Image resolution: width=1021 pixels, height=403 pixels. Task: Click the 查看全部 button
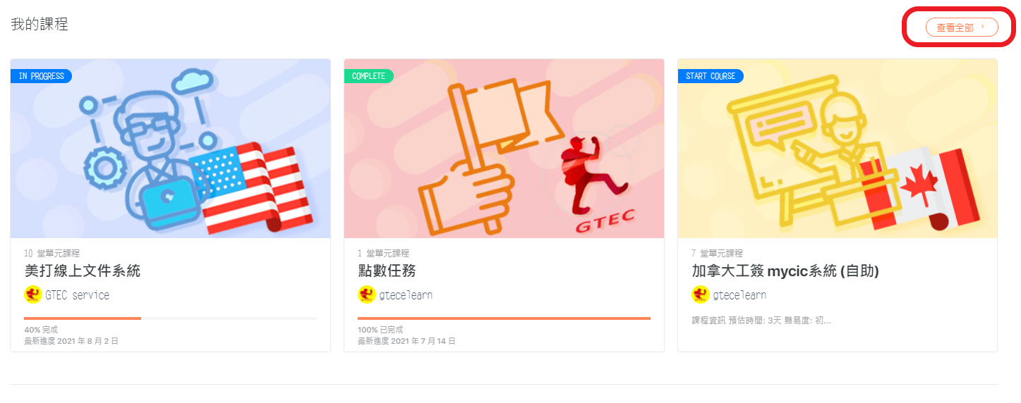tap(962, 27)
